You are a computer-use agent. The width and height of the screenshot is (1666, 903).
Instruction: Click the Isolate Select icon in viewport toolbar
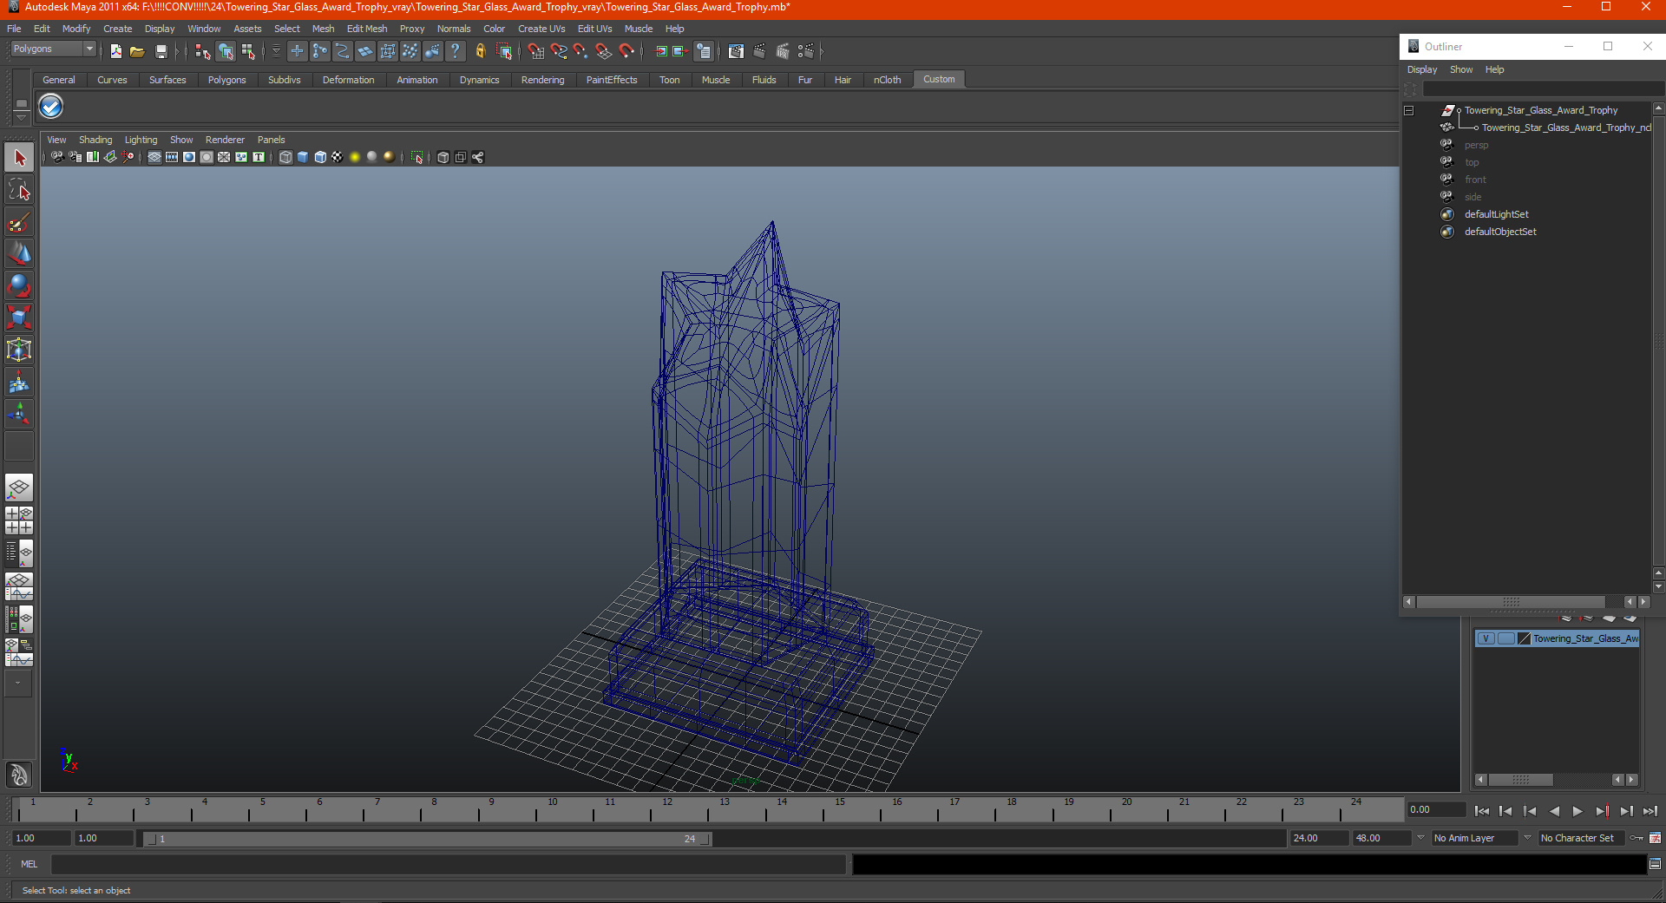(x=417, y=157)
